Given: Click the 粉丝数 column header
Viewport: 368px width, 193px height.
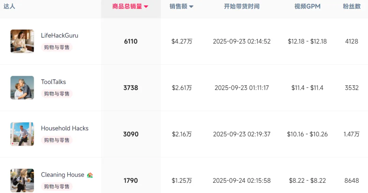Looking at the screenshot, I should 352,6.
